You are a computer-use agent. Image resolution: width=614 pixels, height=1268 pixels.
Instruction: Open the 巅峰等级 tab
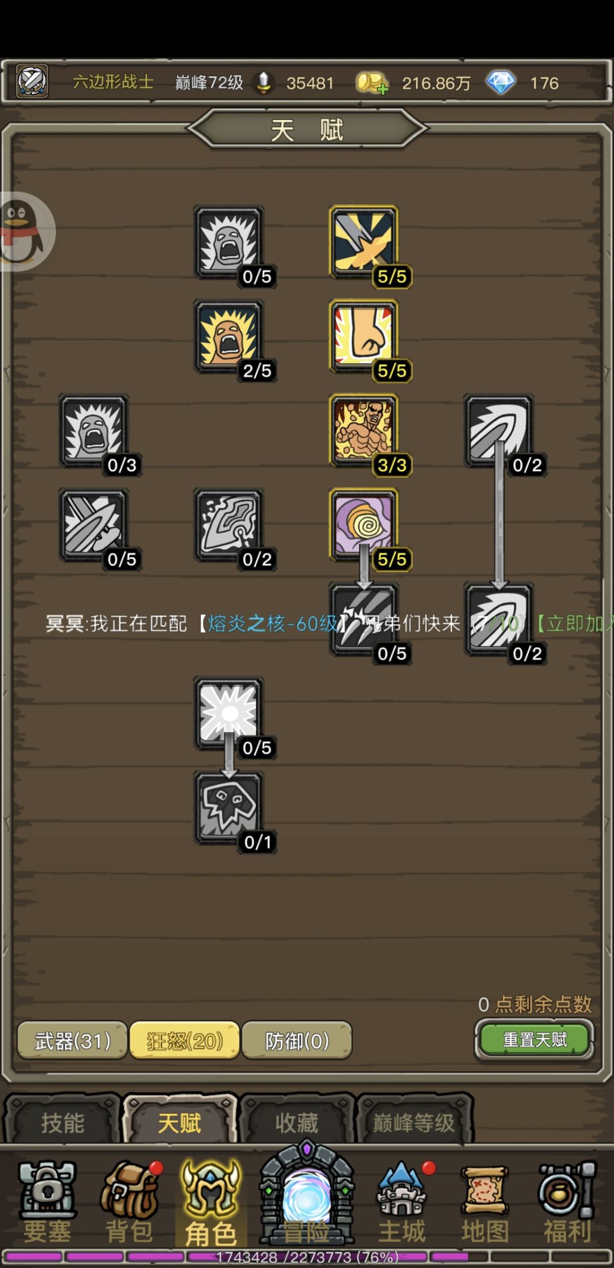point(414,1123)
